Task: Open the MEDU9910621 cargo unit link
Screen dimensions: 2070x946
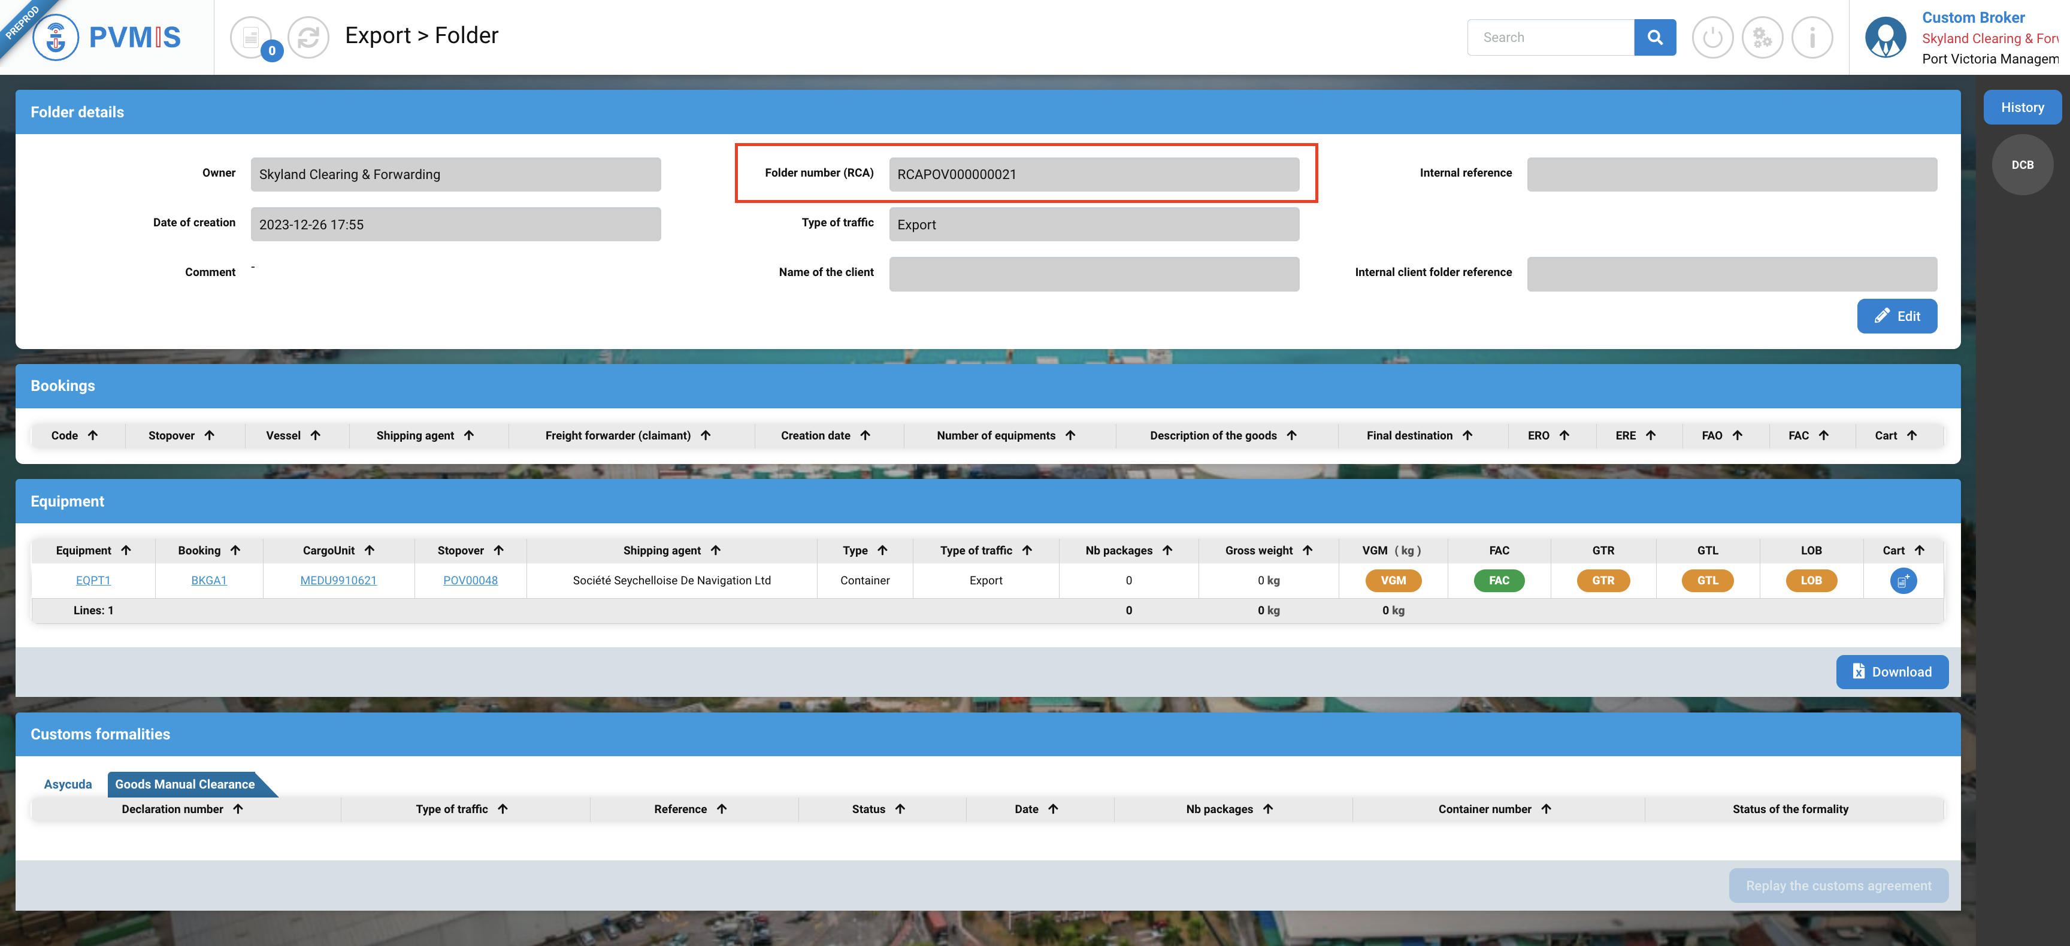Action: (x=338, y=581)
